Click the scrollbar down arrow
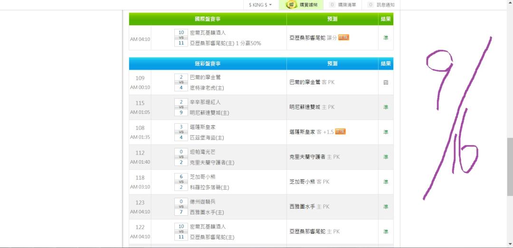Viewport: 513px width, 248px height. (510, 244)
